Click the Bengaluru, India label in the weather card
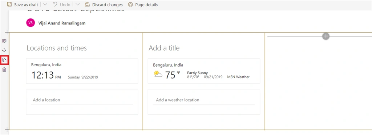Viewport: 372px width, 135px height. click(168, 65)
